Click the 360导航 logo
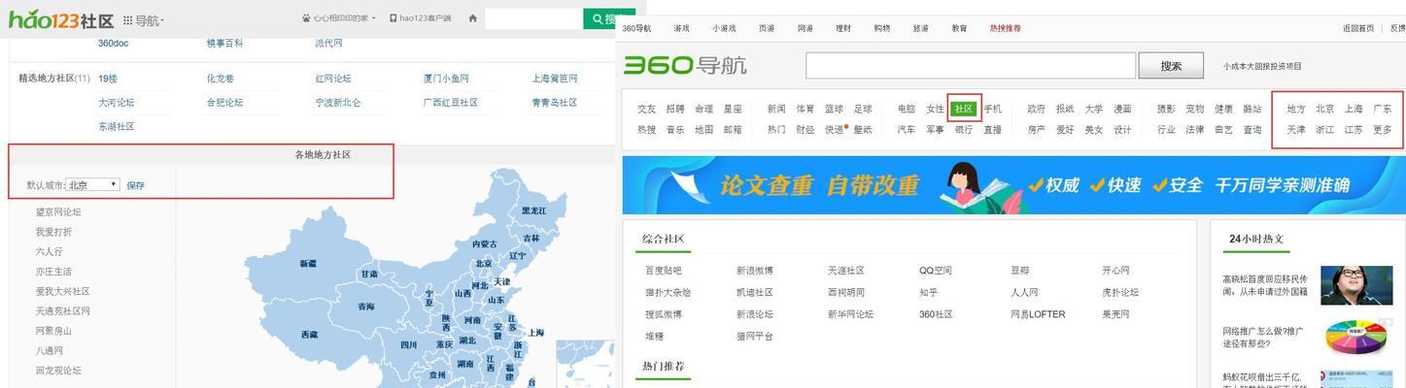 click(685, 65)
